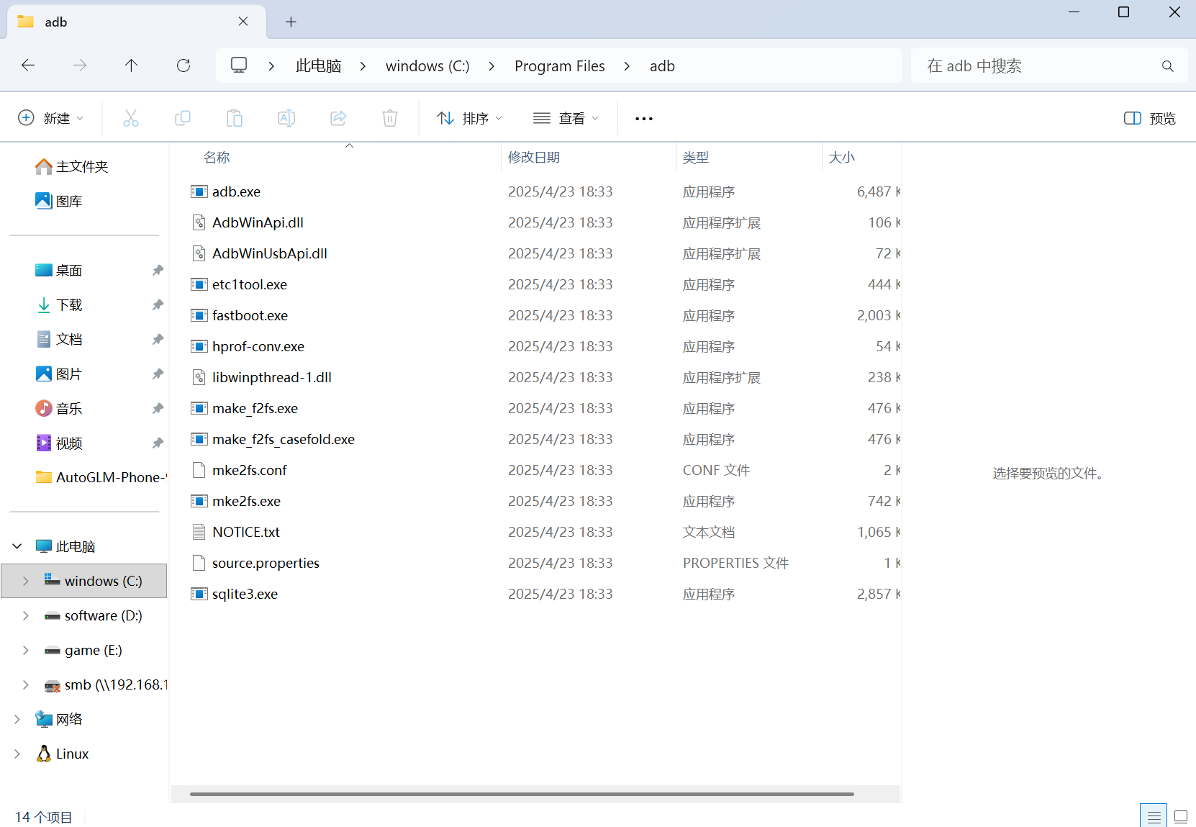Image resolution: width=1196 pixels, height=827 pixels.
Task: Go to Program Files breadcrumb
Action: (560, 66)
